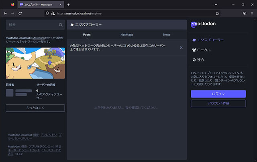The width and height of the screenshot is (257, 162).
Task: Minimize the Firefox window
Action: pos(233,4)
